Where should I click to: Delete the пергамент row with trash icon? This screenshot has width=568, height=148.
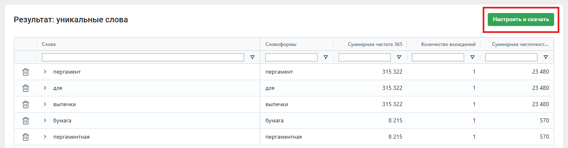pyautogui.click(x=25, y=72)
